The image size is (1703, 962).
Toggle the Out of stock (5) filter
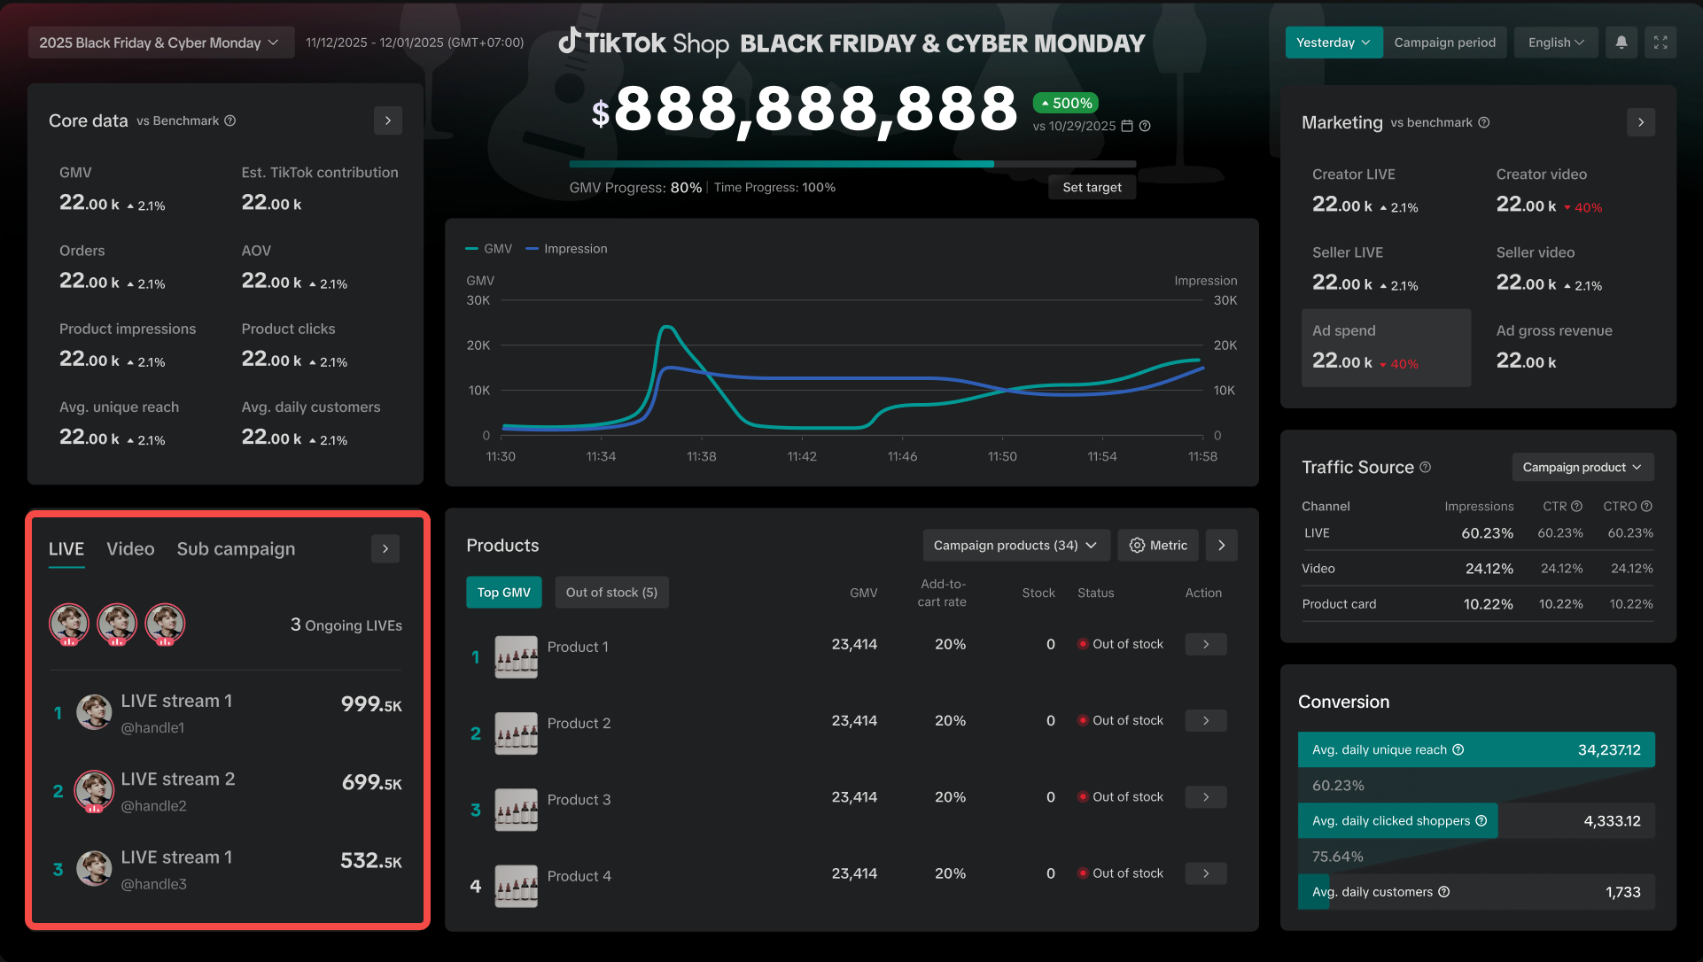611,593
